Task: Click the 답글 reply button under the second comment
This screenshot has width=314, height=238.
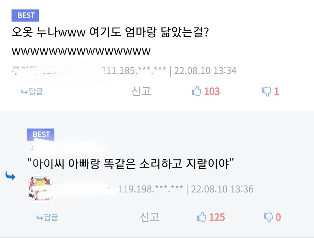Action: (x=47, y=217)
